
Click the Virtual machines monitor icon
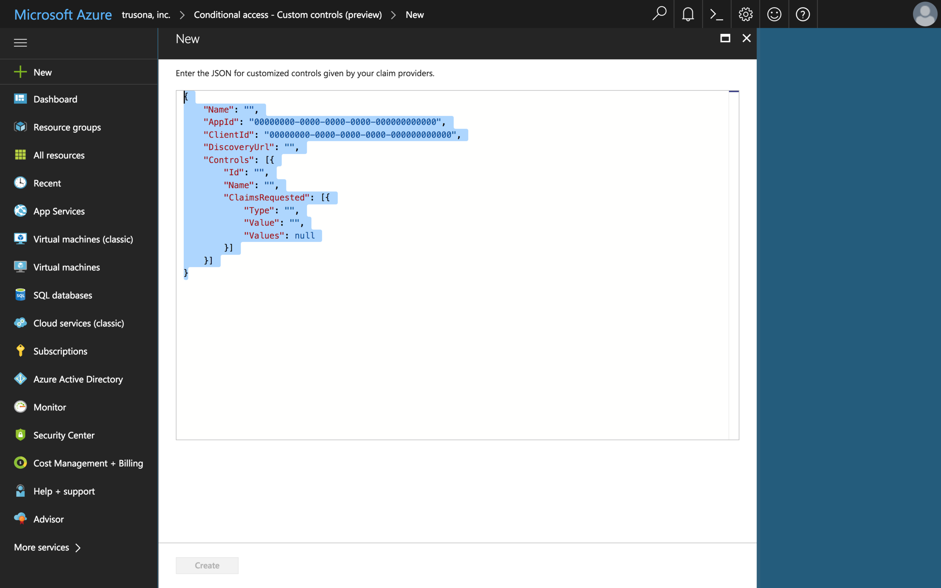pos(20,267)
